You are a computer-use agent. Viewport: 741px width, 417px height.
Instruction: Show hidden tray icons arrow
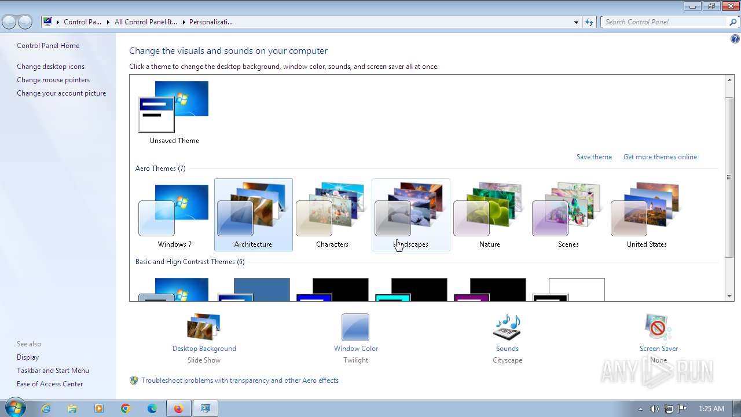coord(640,409)
